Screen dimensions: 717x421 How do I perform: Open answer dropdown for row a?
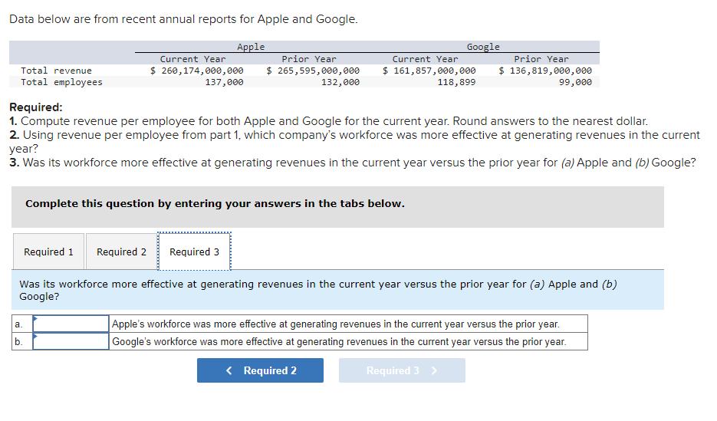[x=71, y=324]
